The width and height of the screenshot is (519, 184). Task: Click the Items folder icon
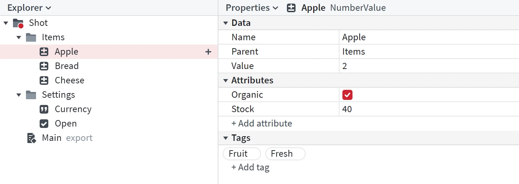coord(31,37)
